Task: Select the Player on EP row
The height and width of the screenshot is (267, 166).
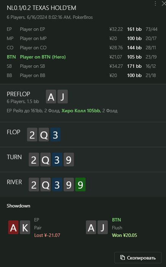Action: tap(82, 29)
